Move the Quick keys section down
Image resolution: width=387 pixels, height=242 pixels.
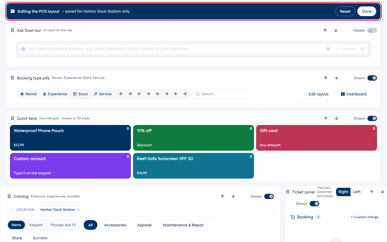(336, 118)
